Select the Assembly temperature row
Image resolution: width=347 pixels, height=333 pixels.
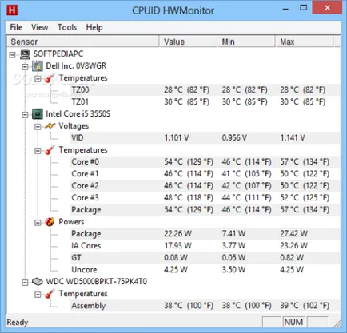205,306
